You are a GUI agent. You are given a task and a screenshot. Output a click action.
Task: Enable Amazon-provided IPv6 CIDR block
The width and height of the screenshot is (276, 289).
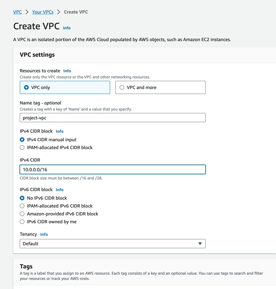click(x=22, y=214)
